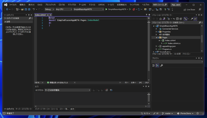The image size is (207, 118).
Task: Open the パッケージ マネージャー コンソール tab
Action: pos(46,109)
